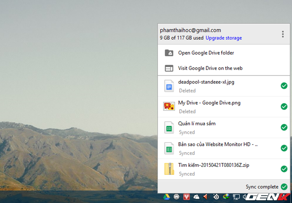The height and width of the screenshot is (203, 292).
Task: Open the Quản lí mua sắm entry
Action: 197,124
